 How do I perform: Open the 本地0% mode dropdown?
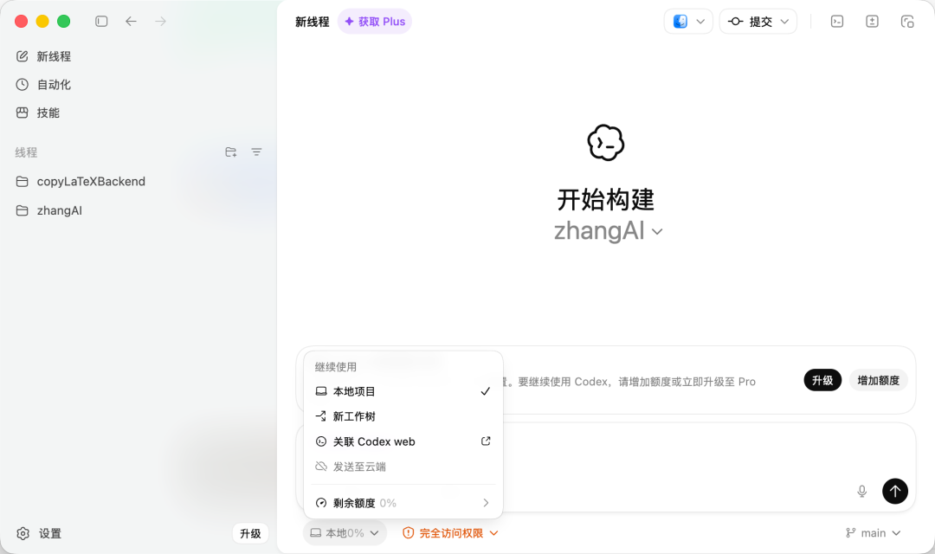tap(345, 533)
